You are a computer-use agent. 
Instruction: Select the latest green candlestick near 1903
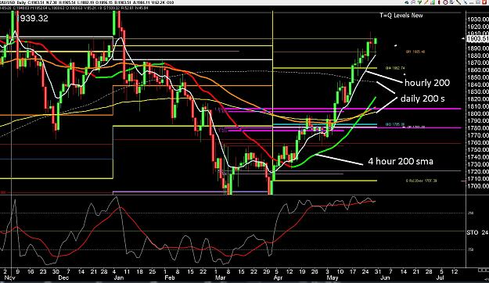coord(376,41)
